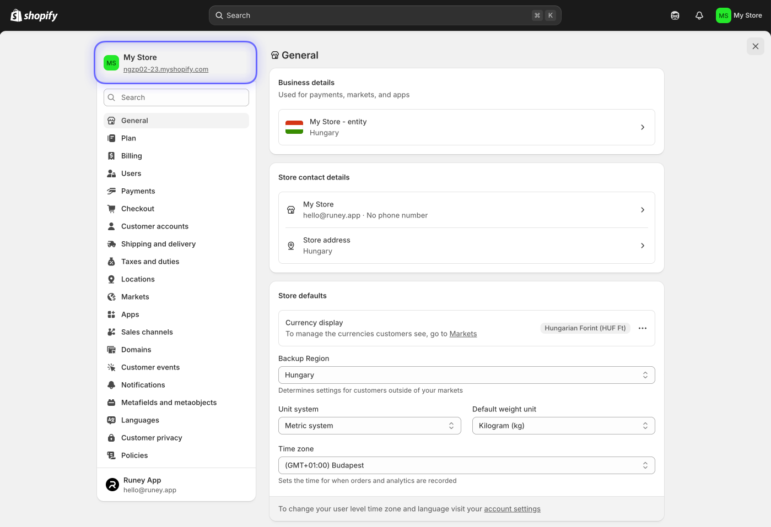Screen dimensions: 771x527
Task: Open the Backup Region dropdown
Action: (x=467, y=375)
